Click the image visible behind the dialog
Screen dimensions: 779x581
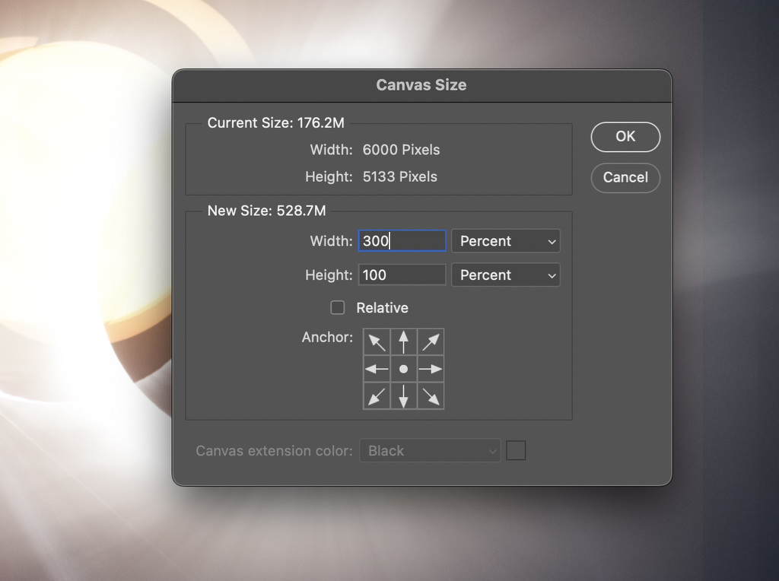(76, 304)
